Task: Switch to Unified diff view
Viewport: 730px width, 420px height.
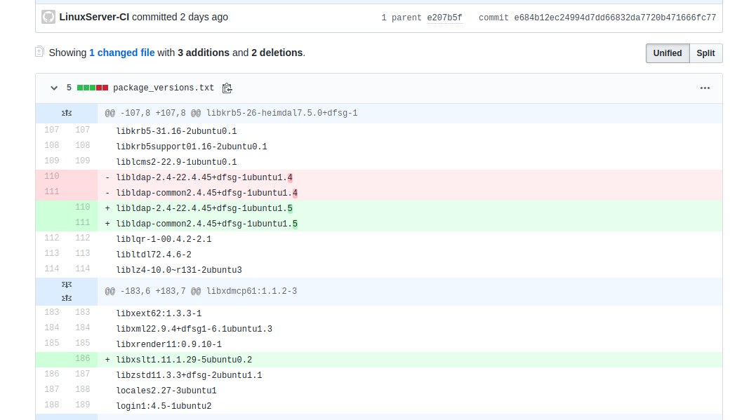Action: pos(667,53)
